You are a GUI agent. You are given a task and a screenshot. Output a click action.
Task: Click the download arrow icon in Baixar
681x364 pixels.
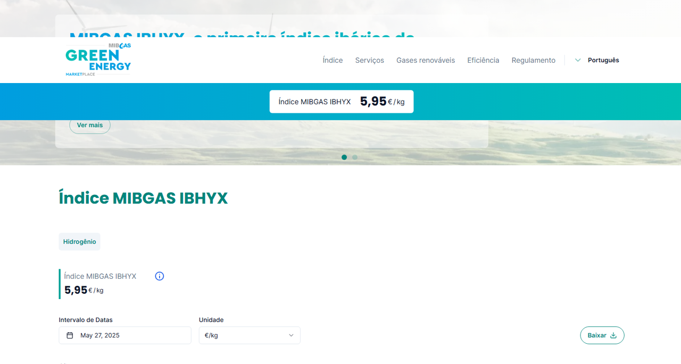pyautogui.click(x=613, y=335)
